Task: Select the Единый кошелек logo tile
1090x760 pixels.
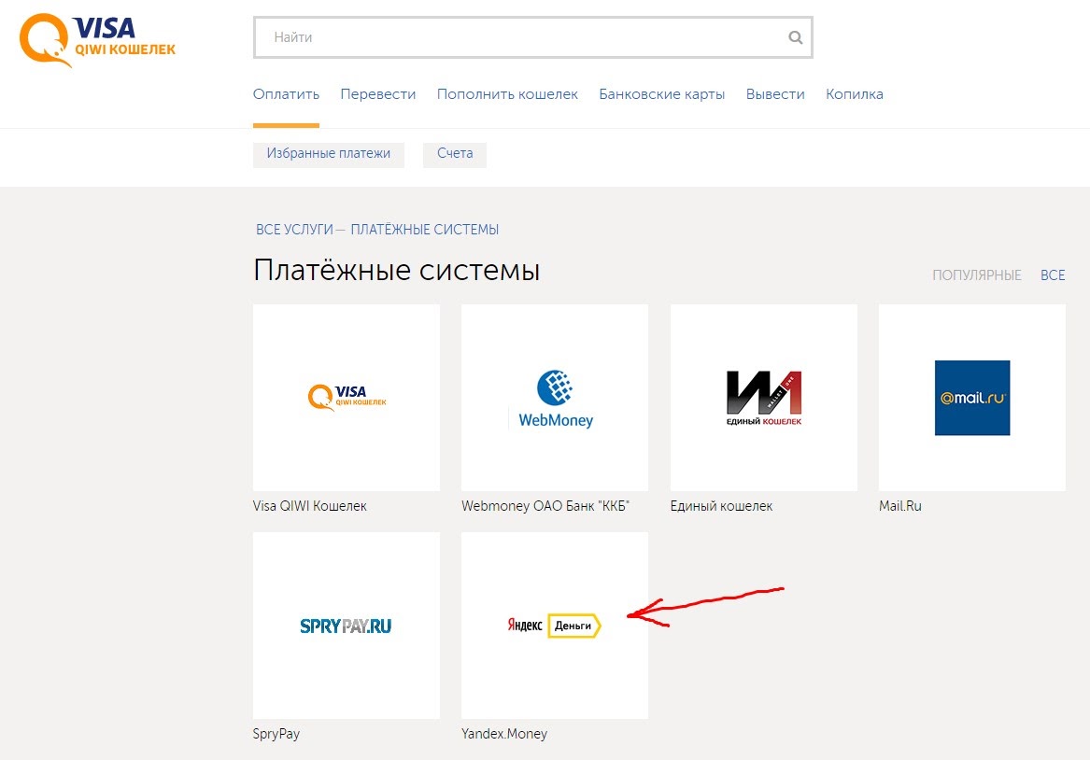Action: (763, 398)
